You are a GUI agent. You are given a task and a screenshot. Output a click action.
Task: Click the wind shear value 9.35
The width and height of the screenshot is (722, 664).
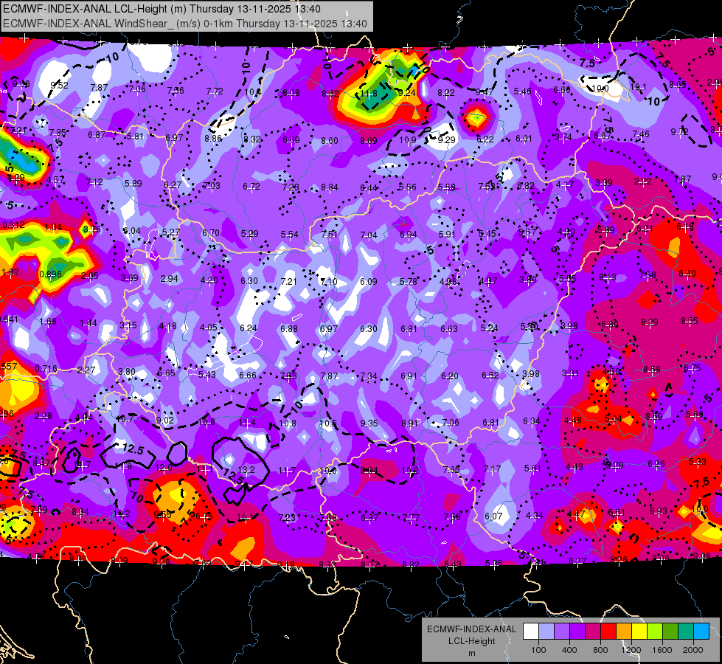369,423
